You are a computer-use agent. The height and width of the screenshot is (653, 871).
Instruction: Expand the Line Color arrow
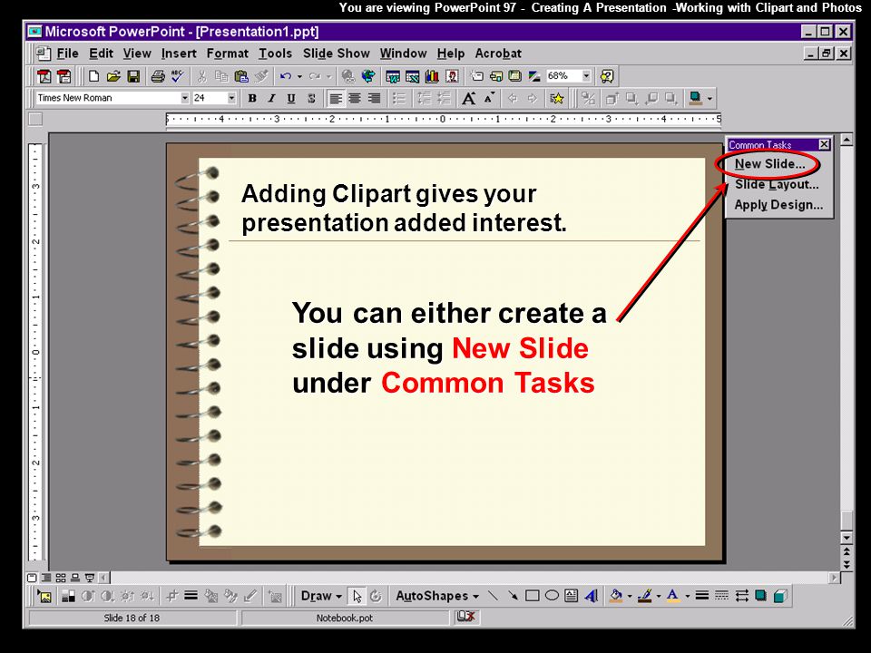pyautogui.click(x=659, y=597)
